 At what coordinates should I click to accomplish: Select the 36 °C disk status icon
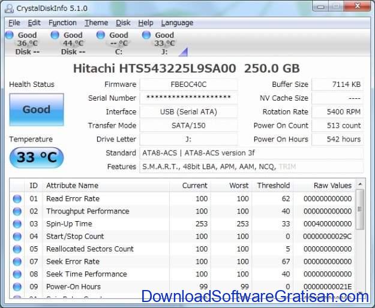pos(9,35)
